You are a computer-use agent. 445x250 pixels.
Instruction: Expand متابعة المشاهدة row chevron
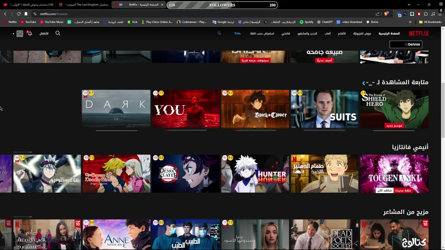(x=364, y=83)
